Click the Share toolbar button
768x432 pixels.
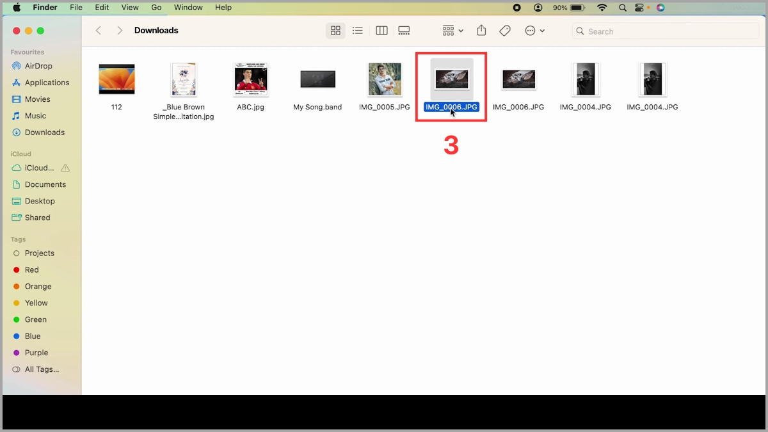tap(482, 30)
